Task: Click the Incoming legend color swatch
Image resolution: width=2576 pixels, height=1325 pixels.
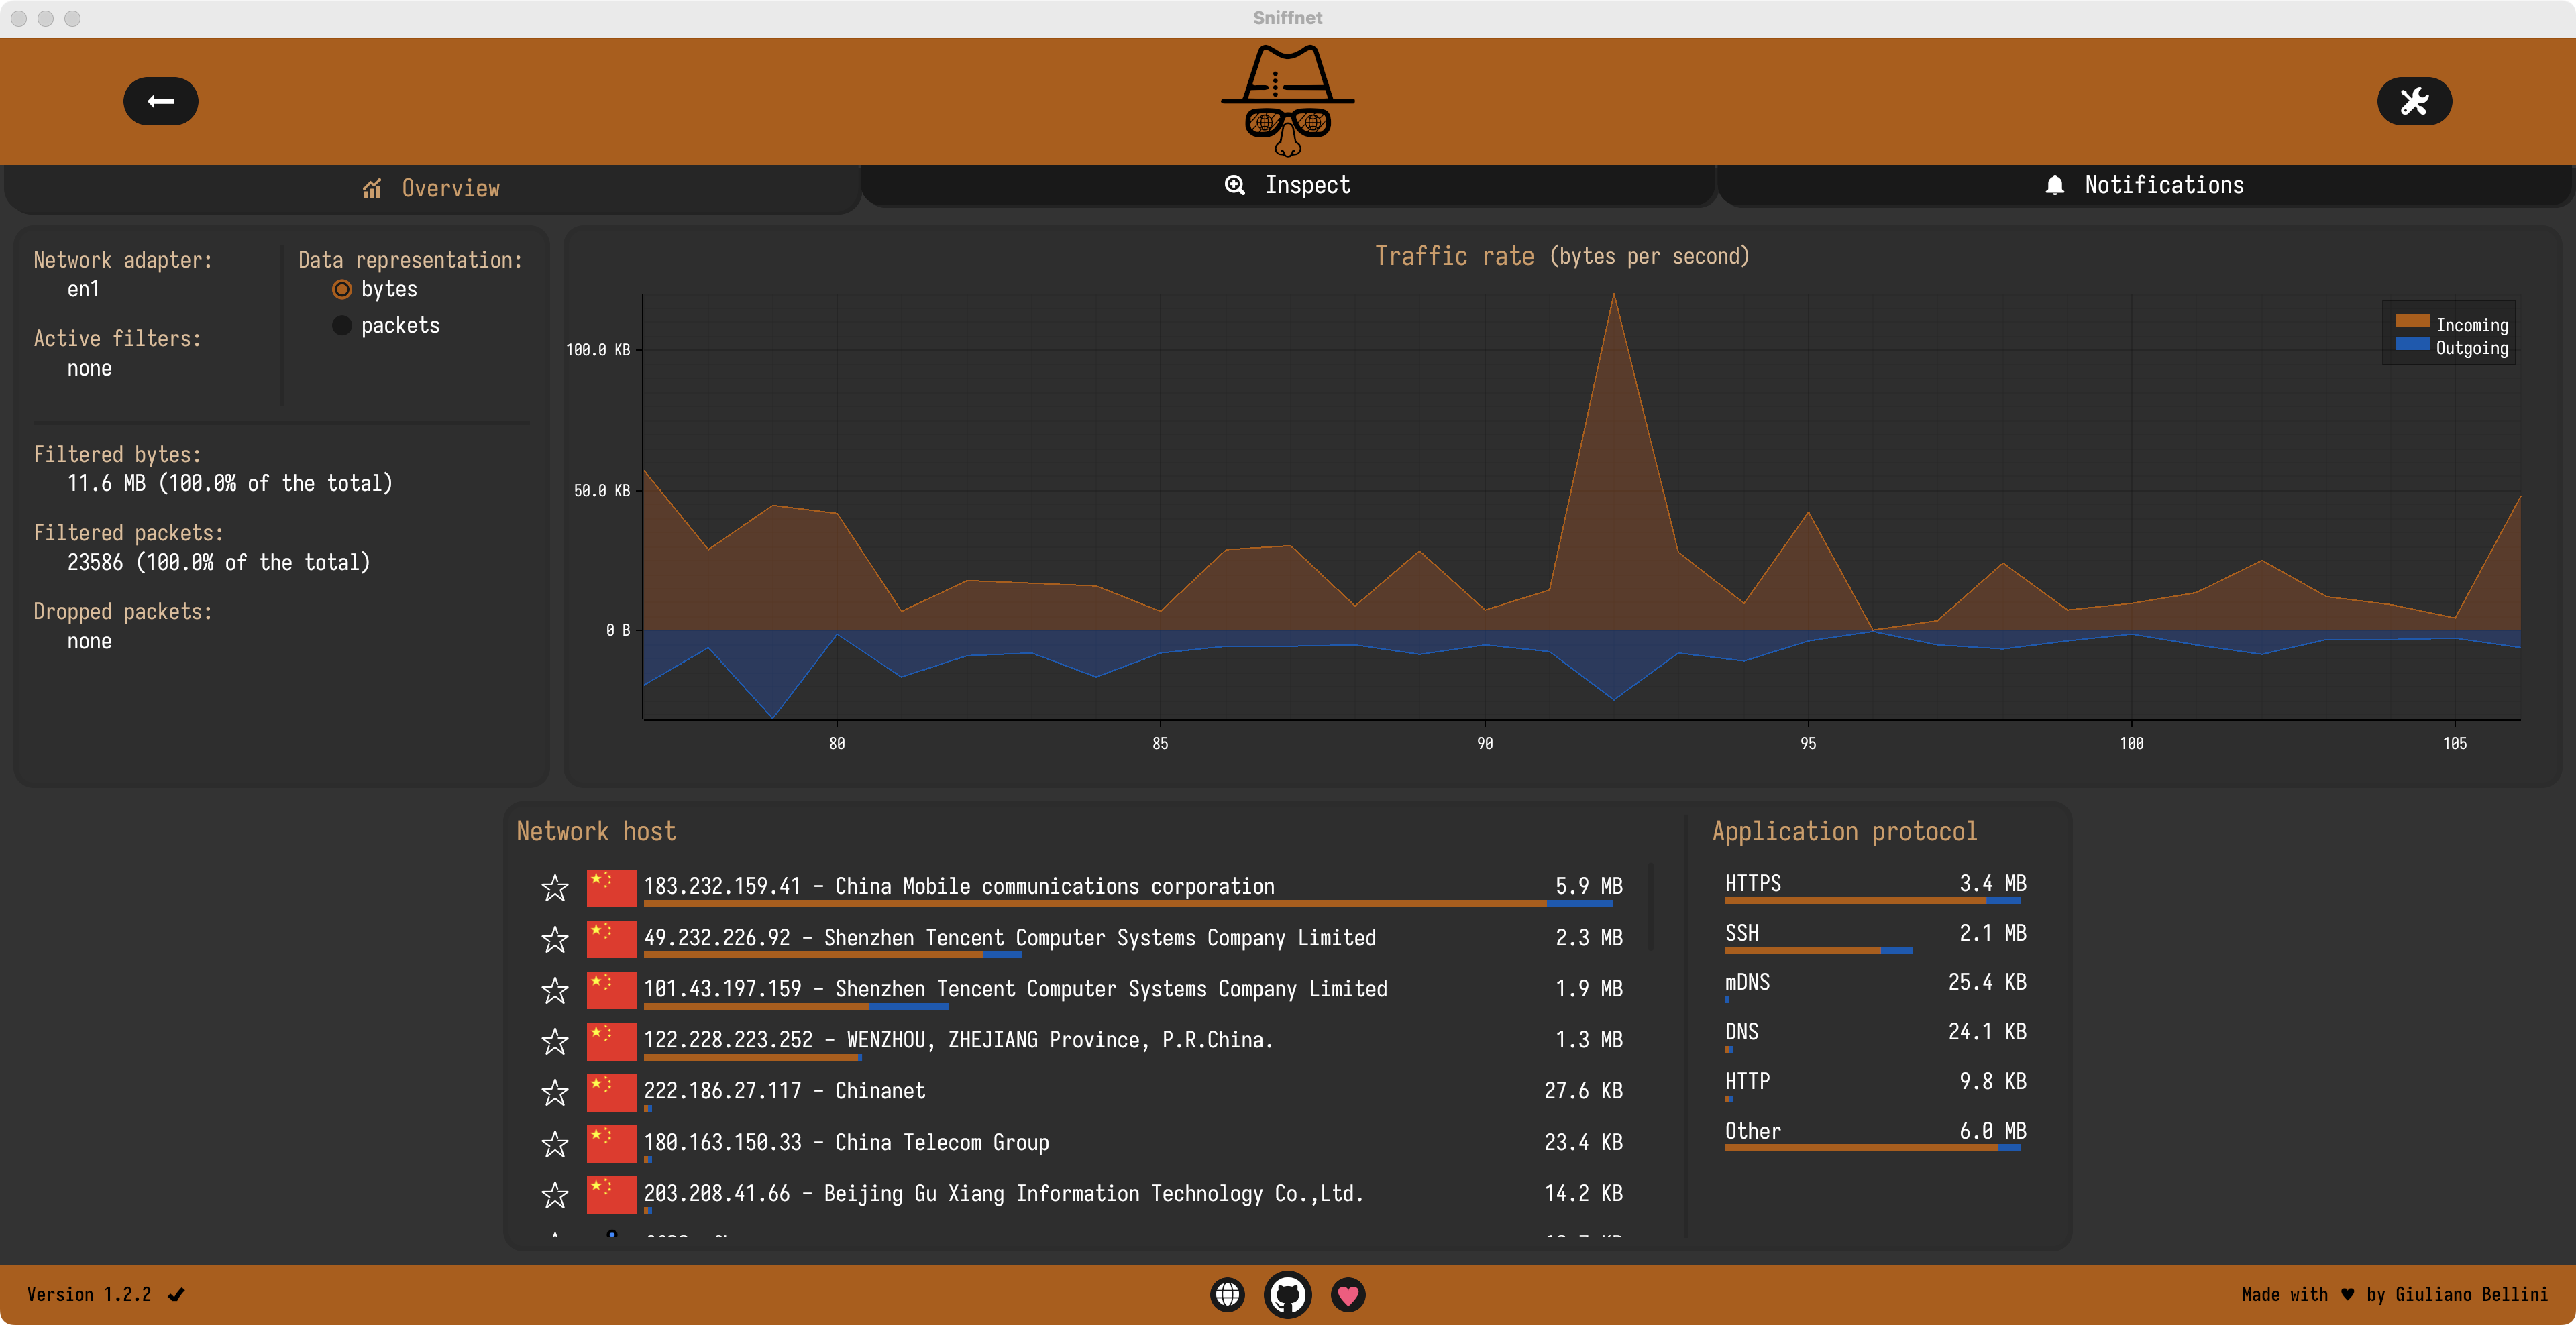Action: point(2412,321)
